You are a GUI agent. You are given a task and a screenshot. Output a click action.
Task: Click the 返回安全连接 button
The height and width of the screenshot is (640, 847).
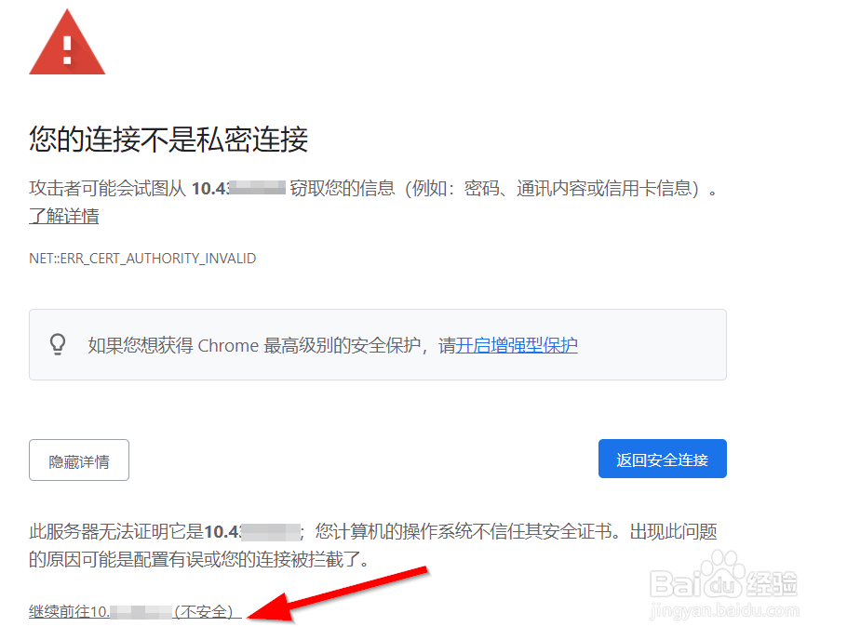(663, 460)
